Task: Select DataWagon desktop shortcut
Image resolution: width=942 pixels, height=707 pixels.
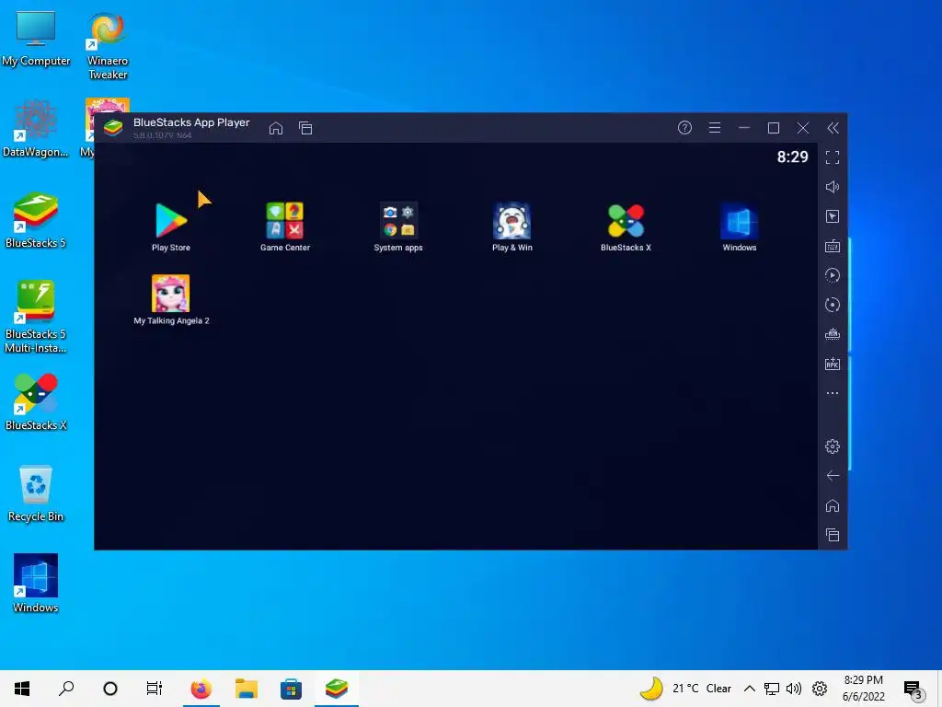Action: (36, 129)
